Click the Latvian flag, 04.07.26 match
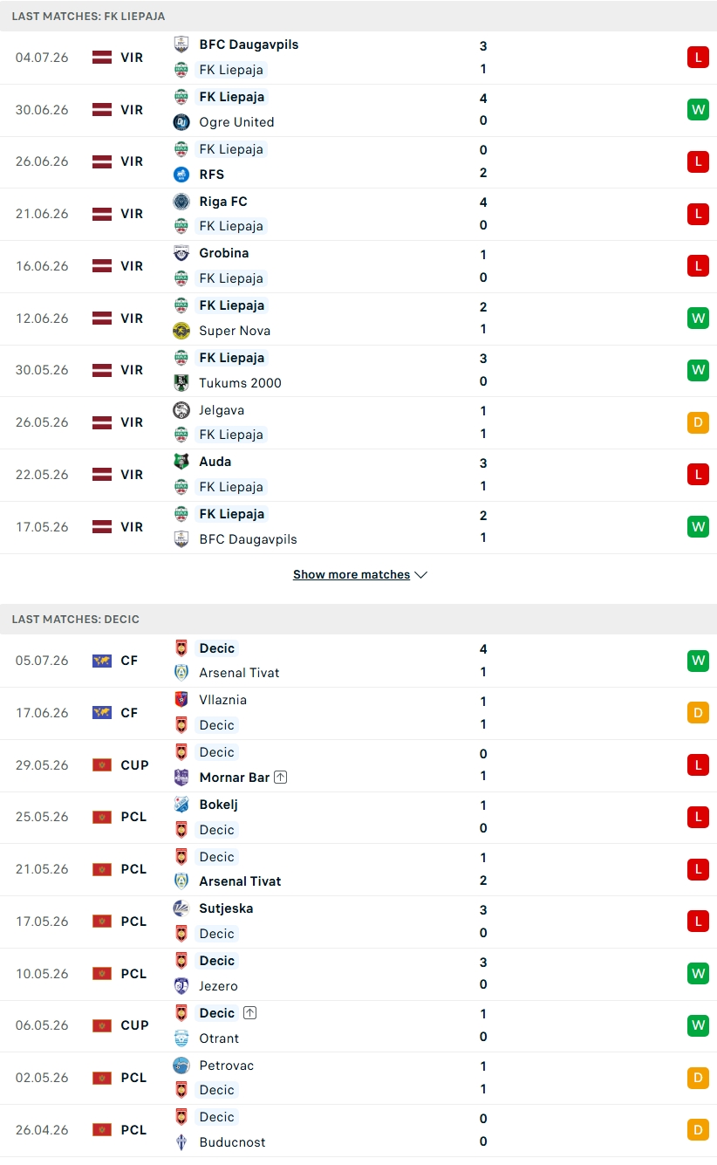This screenshot has width=717, height=1165. pyautogui.click(x=102, y=58)
